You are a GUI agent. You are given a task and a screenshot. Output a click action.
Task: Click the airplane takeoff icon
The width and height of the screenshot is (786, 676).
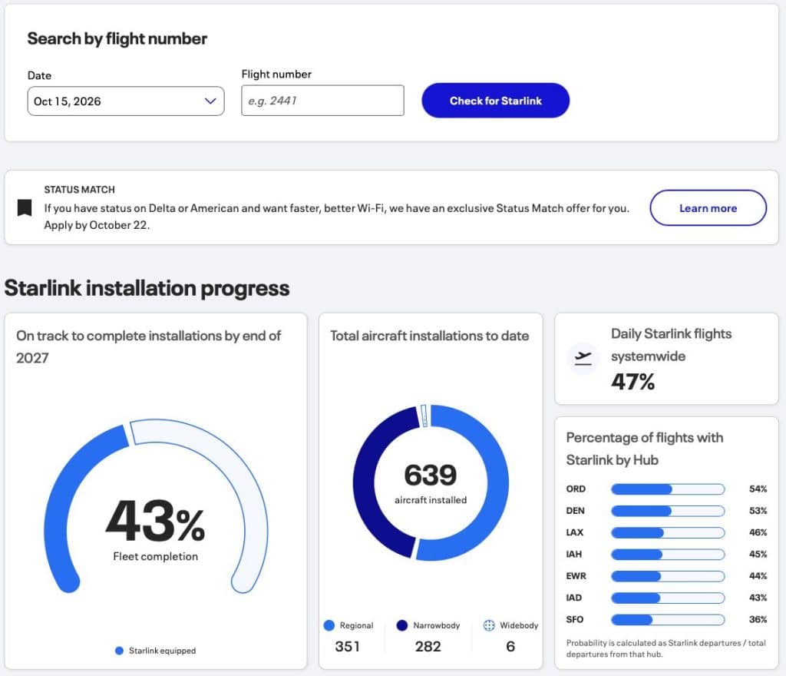583,358
